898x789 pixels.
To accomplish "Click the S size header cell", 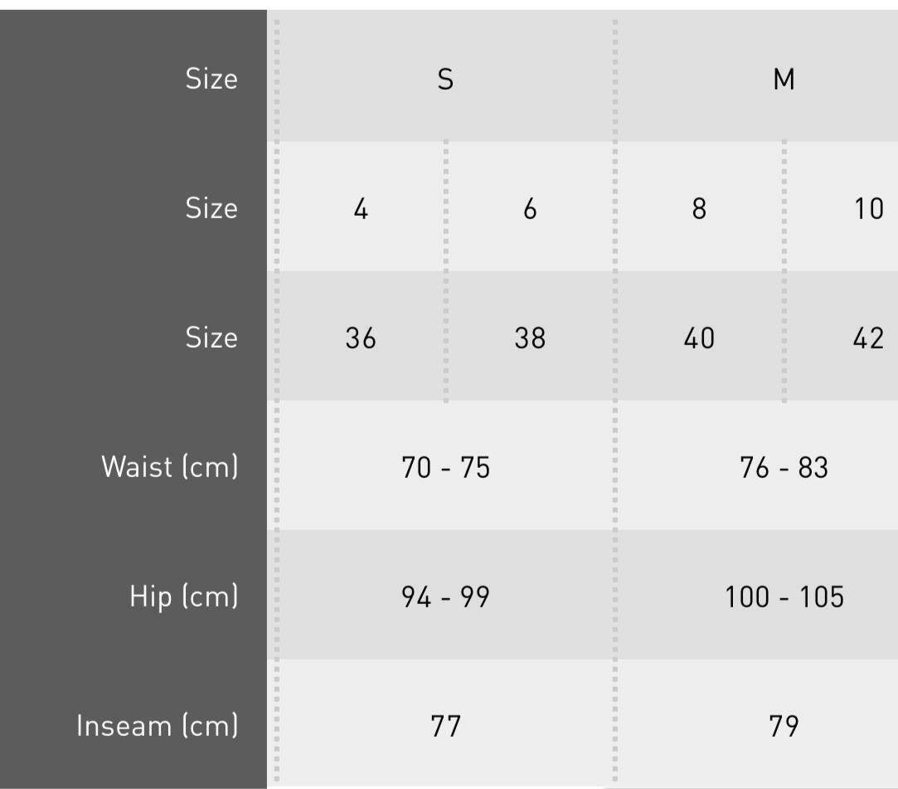I will point(445,80).
